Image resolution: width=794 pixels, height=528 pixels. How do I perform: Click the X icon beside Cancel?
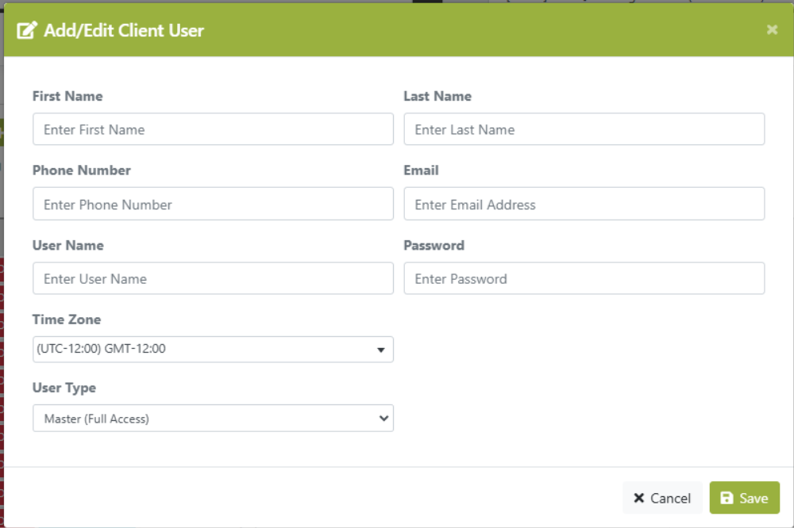[x=639, y=498]
